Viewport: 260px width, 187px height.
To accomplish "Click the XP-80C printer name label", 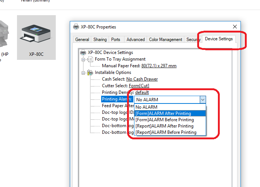I will pyautogui.click(x=36, y=54).
